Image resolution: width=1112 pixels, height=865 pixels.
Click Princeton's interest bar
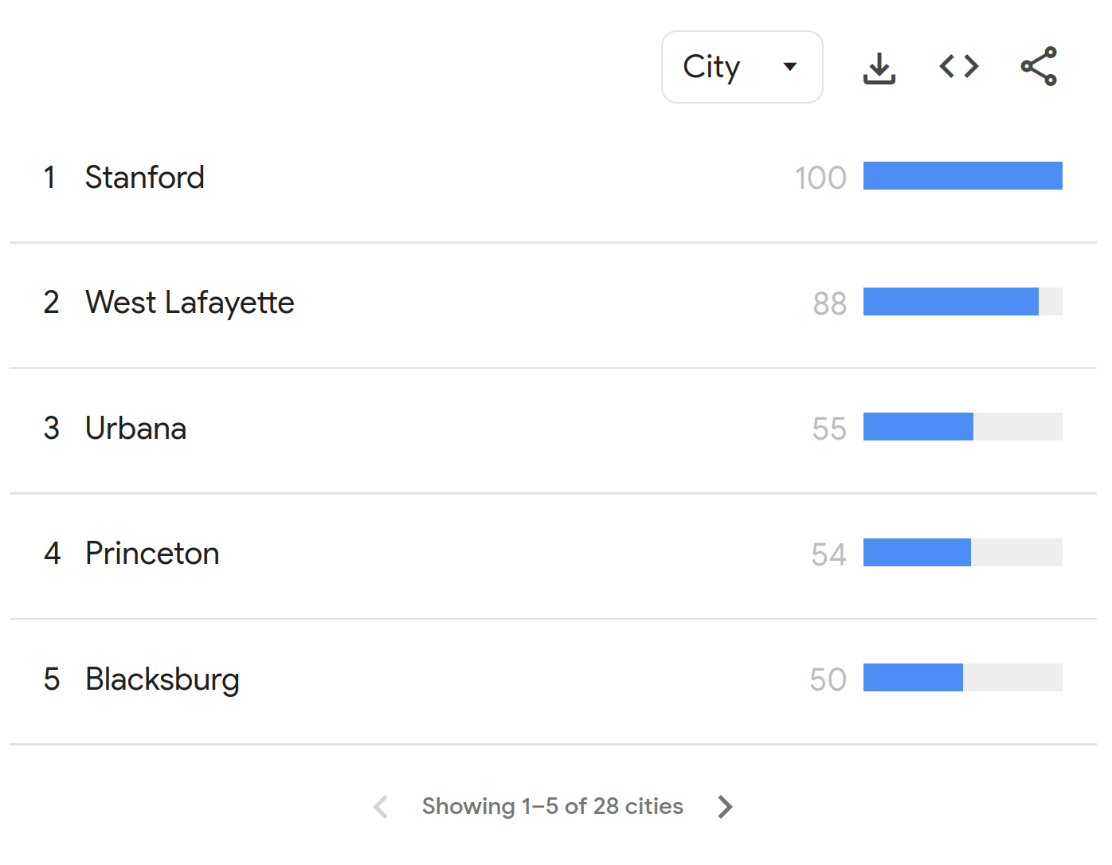coord(962,553)
